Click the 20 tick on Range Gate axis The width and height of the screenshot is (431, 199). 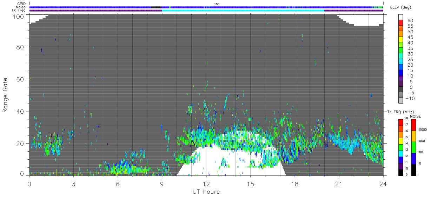pos(21,144)
